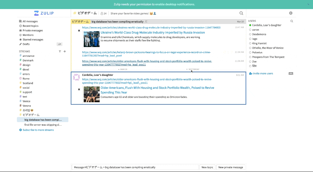Select user aaron
This screenshot has height=172, width=313.
(x=255, y=30)
